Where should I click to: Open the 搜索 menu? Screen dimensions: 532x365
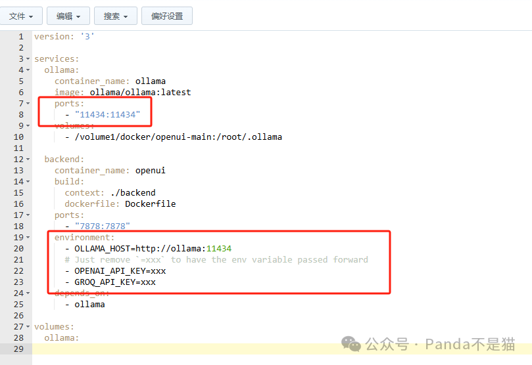(x=115, y=16)
